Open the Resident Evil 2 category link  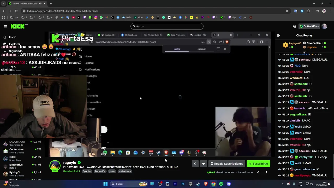[x=71, y=171]
